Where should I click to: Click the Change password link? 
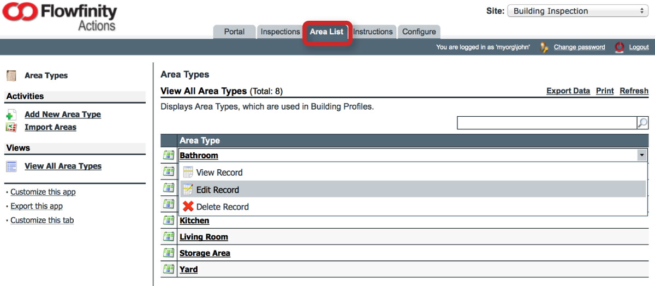pos(579,47)
